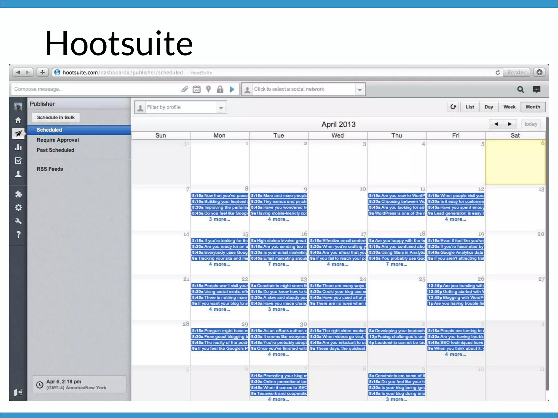Open Assignments checkbox icon in sidebar
This screenshot has height=418, width=558.
[x=18, y=161]
